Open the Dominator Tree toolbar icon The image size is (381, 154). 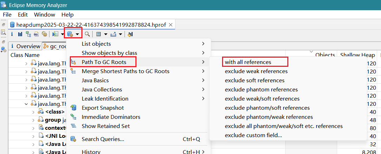coord(28,34)
